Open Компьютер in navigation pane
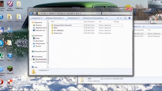162x91 pixels. [x=38, y=57]
